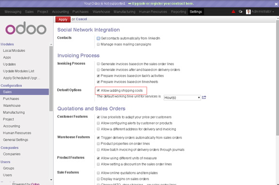Close the unsupported Odoo banner

click(x=276, y=4)
